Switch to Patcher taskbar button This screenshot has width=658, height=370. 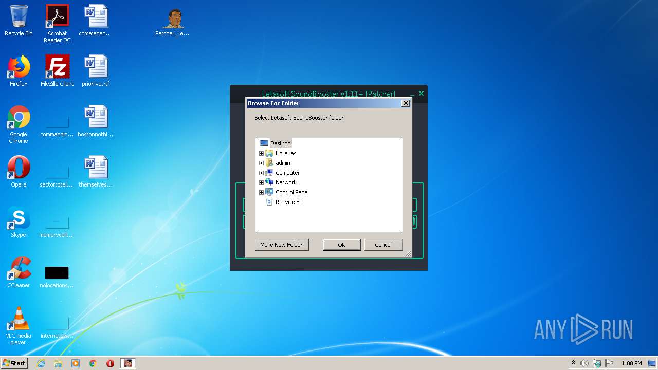[128, 363]
